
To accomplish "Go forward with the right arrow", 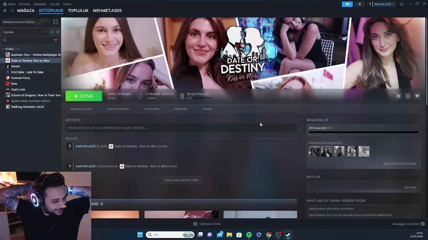I will pyautogui.click(x=12, y=11).
